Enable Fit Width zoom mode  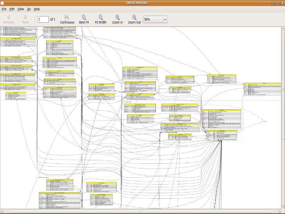(101, 19)
